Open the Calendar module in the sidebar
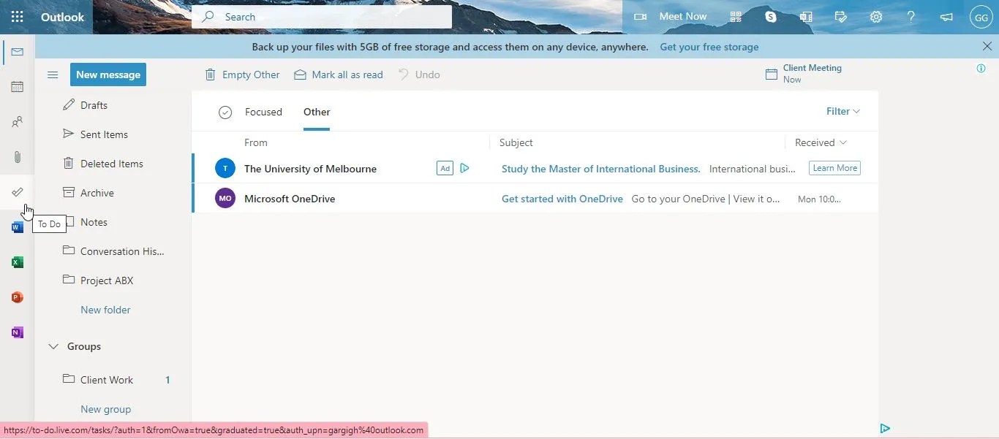The height and width of the screenshot is (439, 999). [x=18, y=87]
